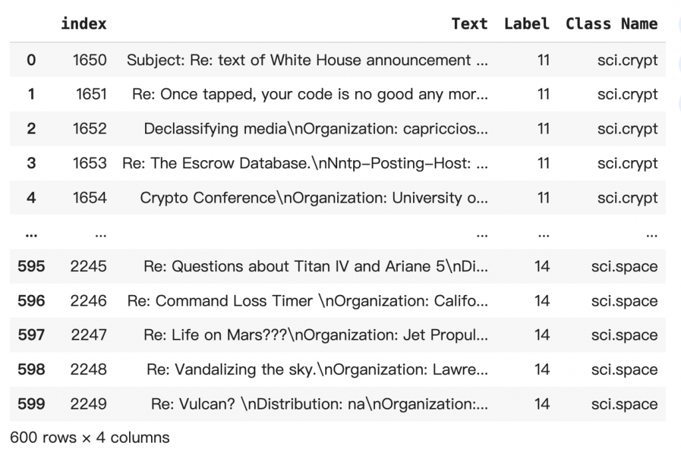
Task: Click the Life on Mars text cell
Action: (316, 335)
